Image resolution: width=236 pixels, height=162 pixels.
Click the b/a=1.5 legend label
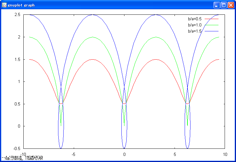(195, 31)
